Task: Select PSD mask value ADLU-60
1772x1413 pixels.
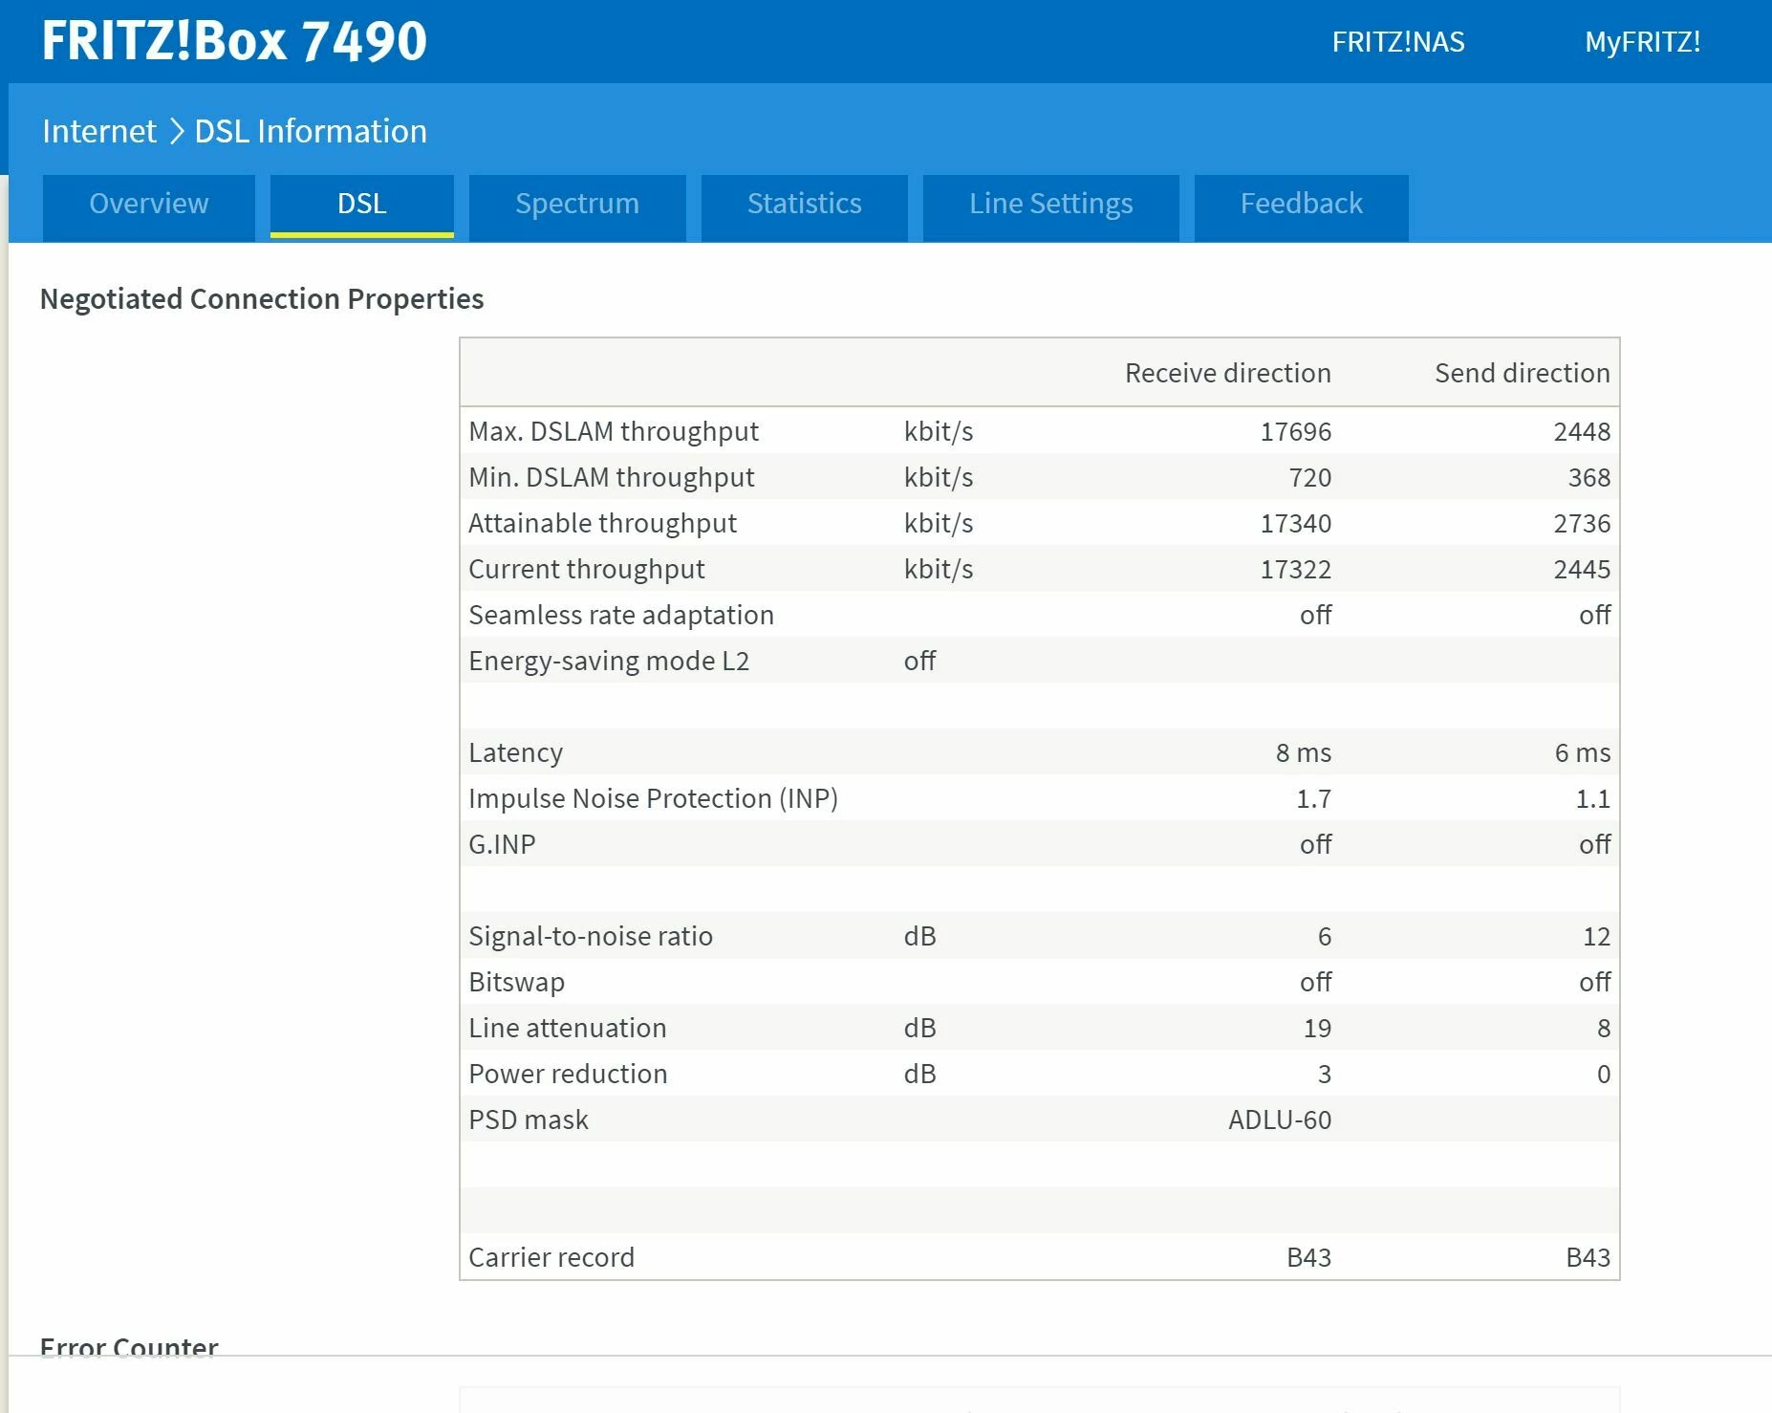Action: click(x=1280, y=1120)
